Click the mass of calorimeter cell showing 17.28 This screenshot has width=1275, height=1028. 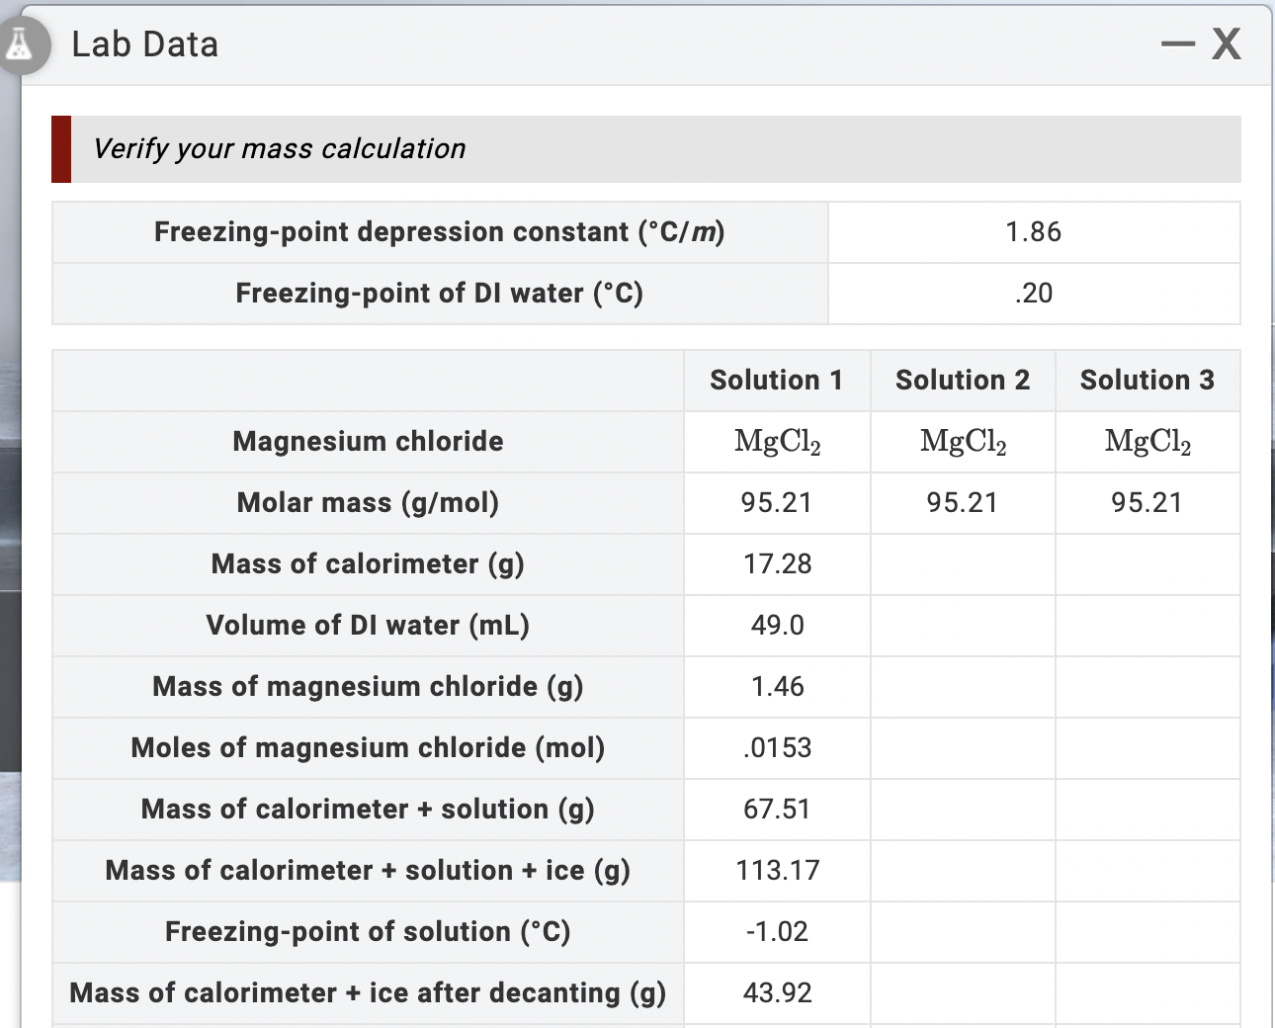[x=776, y=564]
